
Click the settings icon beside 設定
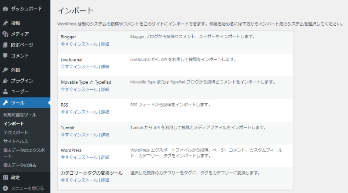click(x=5, y=178)
